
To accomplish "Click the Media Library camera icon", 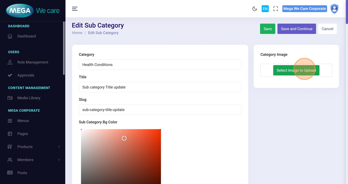I will click(10, 98).
